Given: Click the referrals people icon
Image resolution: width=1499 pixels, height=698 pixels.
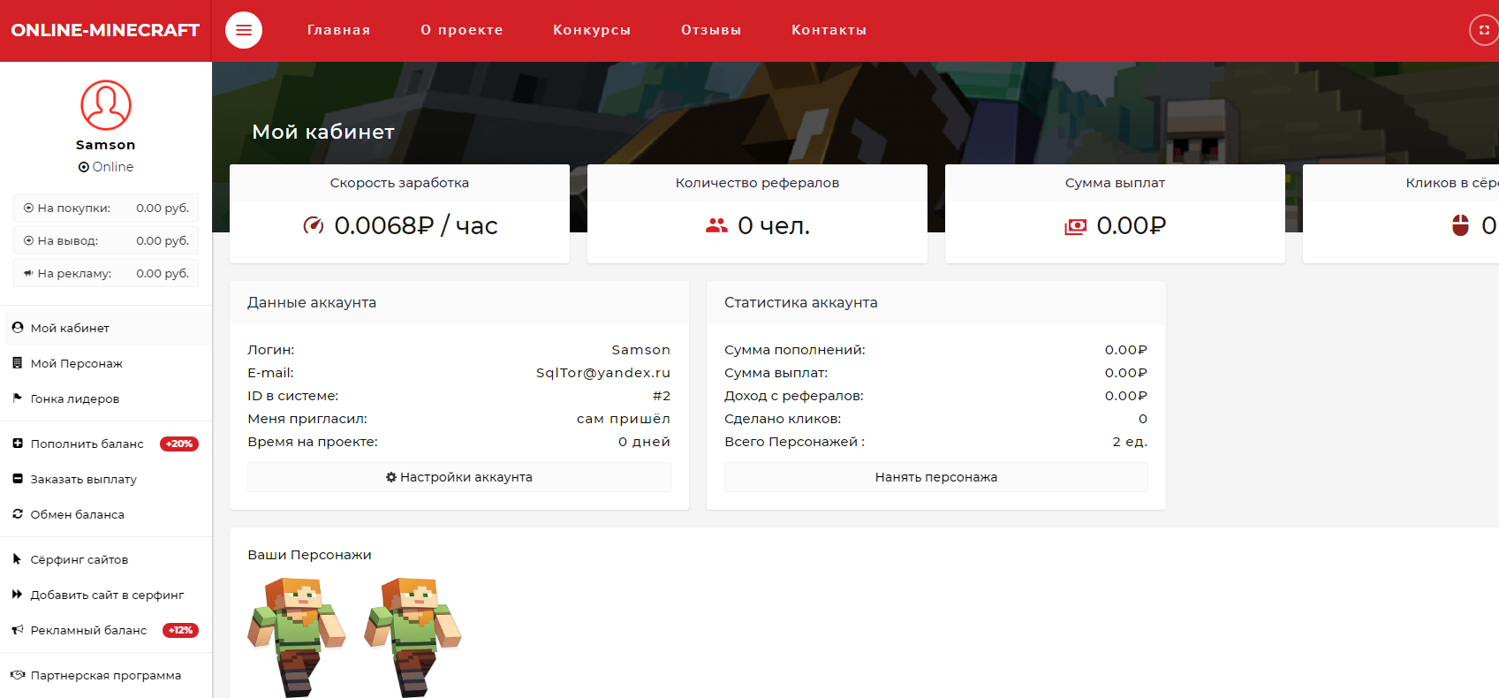Looking at the screenshot, I should pos(716,226).
